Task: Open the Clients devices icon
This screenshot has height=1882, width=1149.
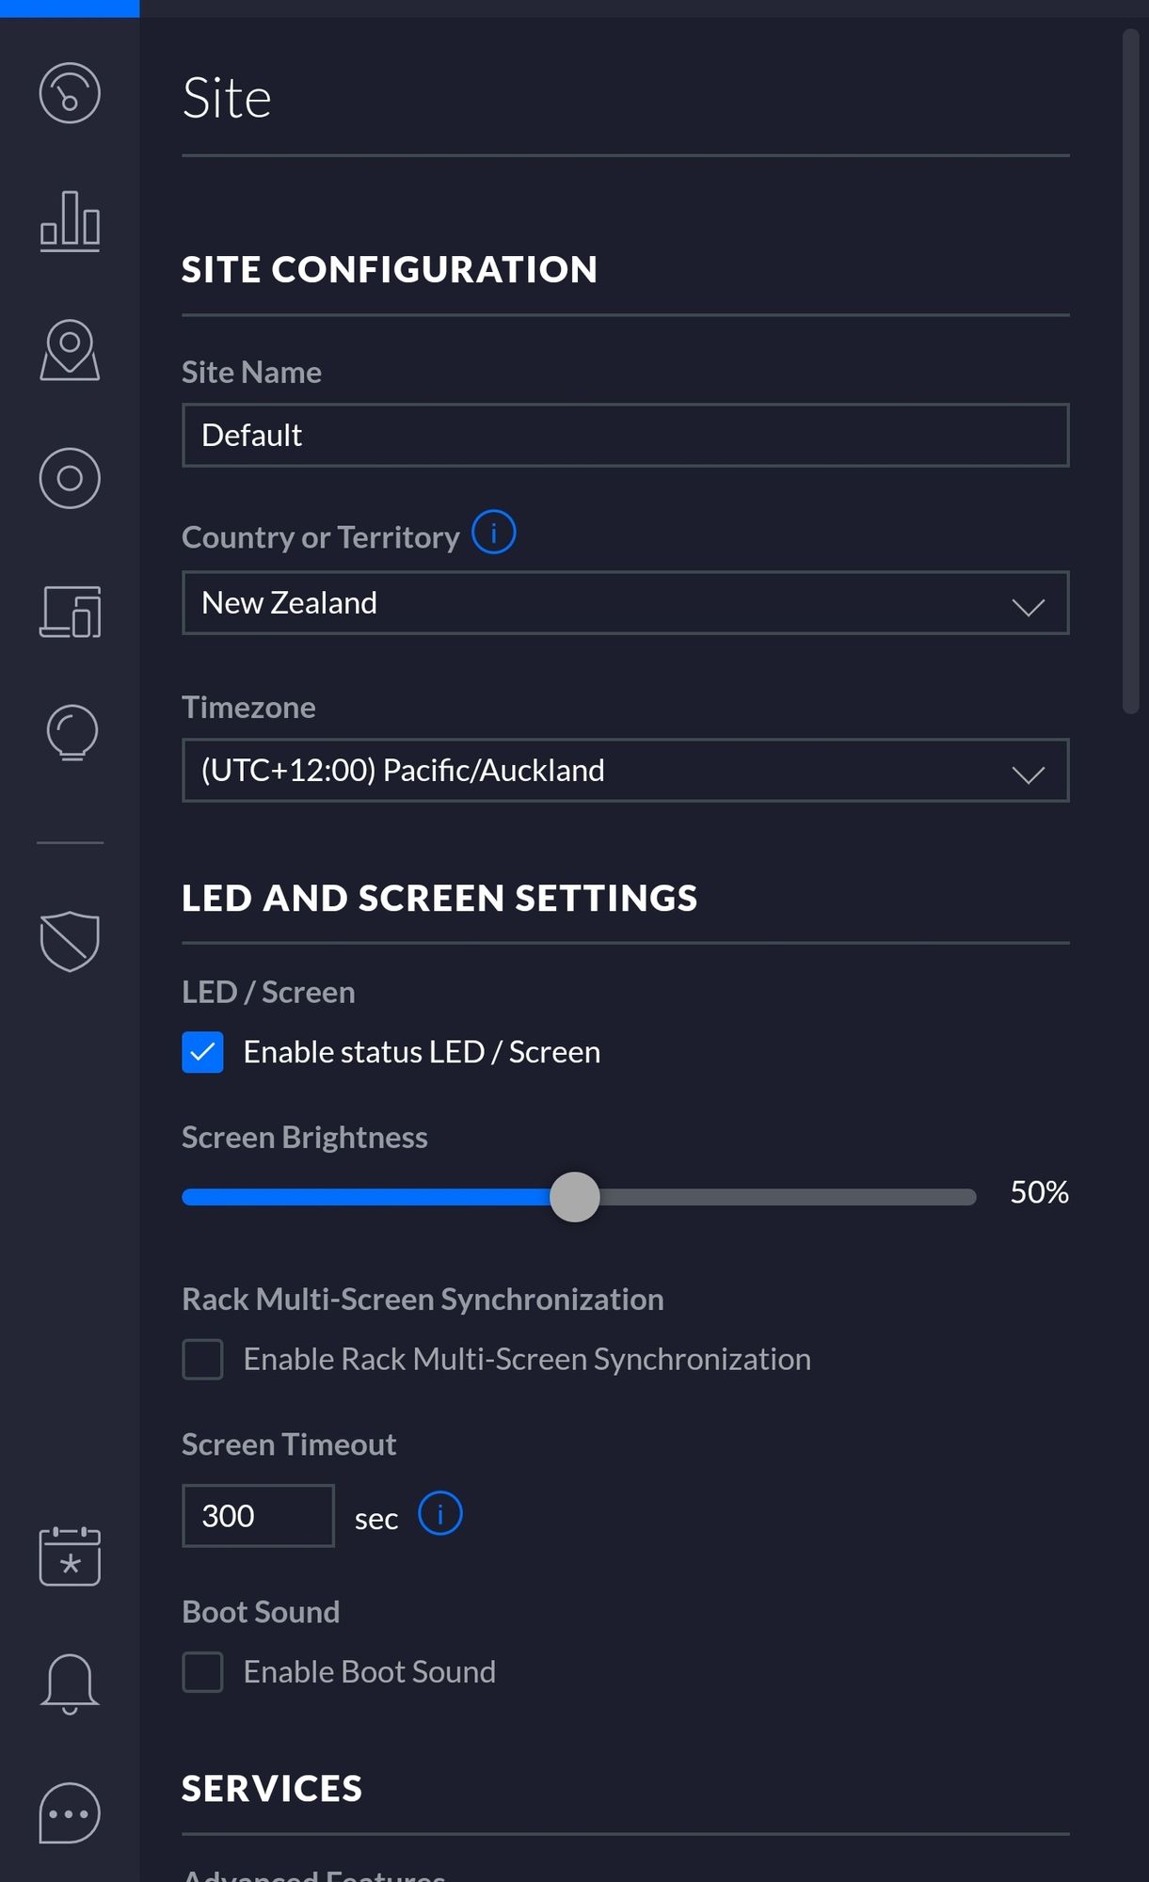Action: click(70, 612)
